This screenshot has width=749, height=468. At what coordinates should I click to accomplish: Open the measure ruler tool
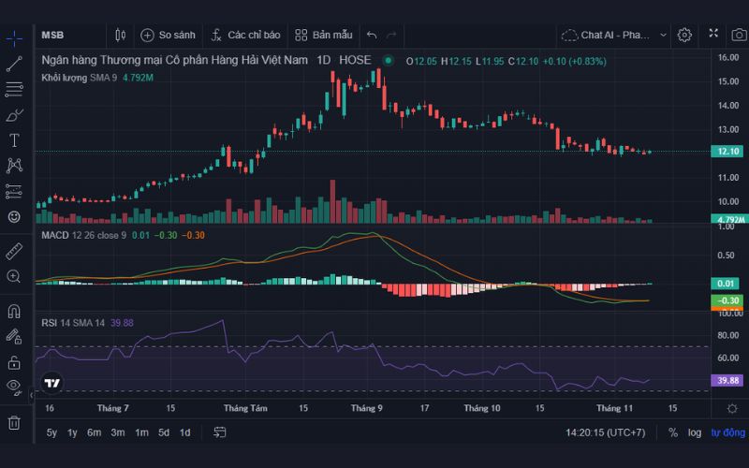pos(14,251)
